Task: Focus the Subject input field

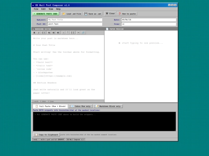Action: point(75,20)
